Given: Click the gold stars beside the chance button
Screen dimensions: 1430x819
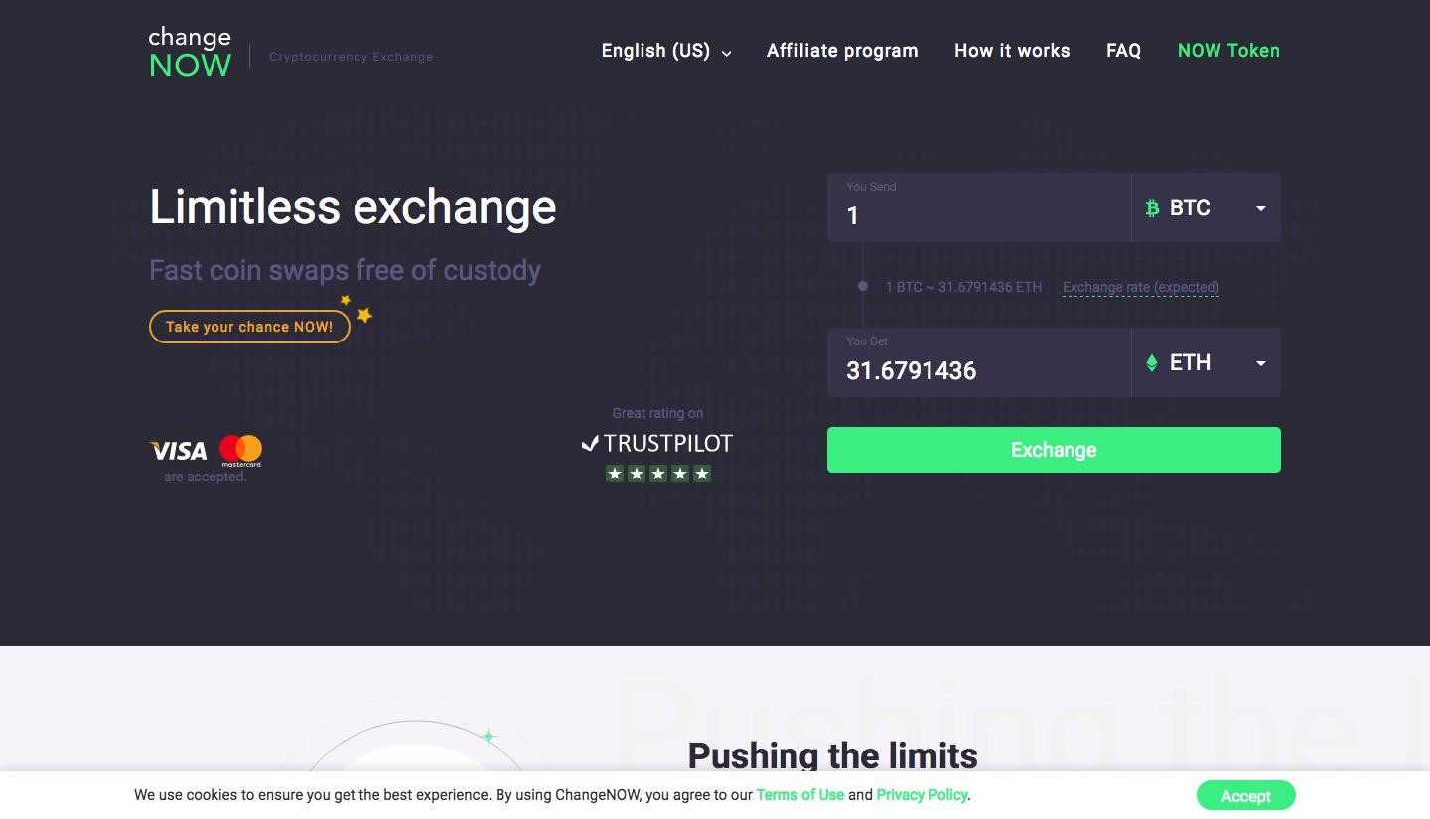Looking at the screenshot, I should 358,309.
